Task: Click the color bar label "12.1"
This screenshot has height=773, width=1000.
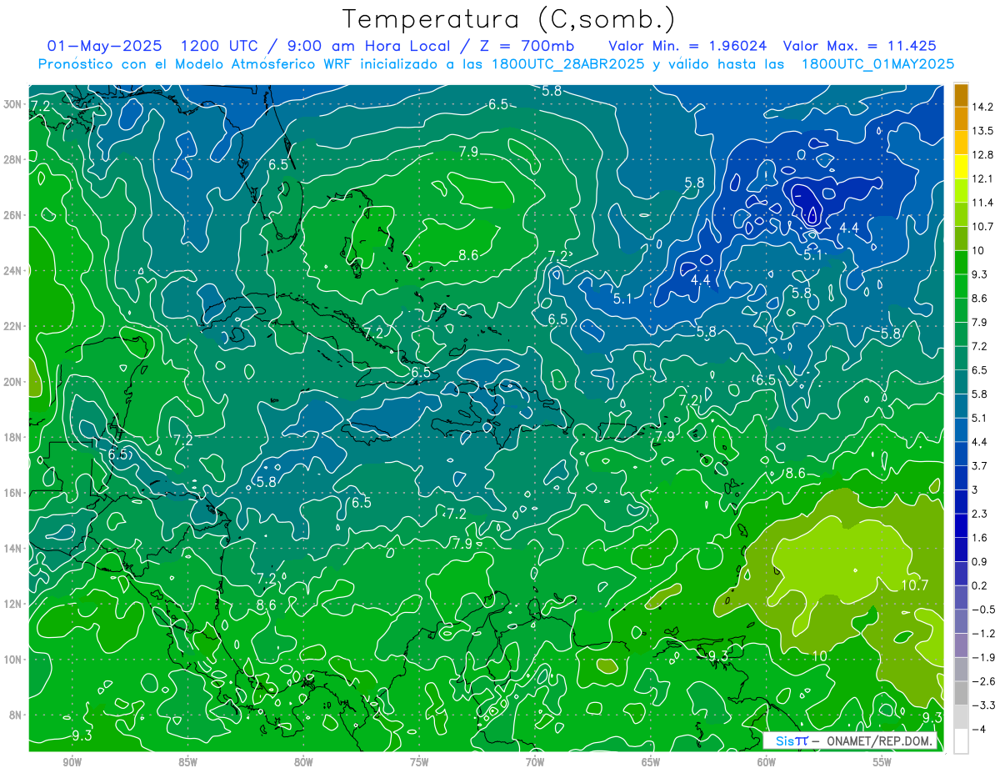Action: pos(984,179)
